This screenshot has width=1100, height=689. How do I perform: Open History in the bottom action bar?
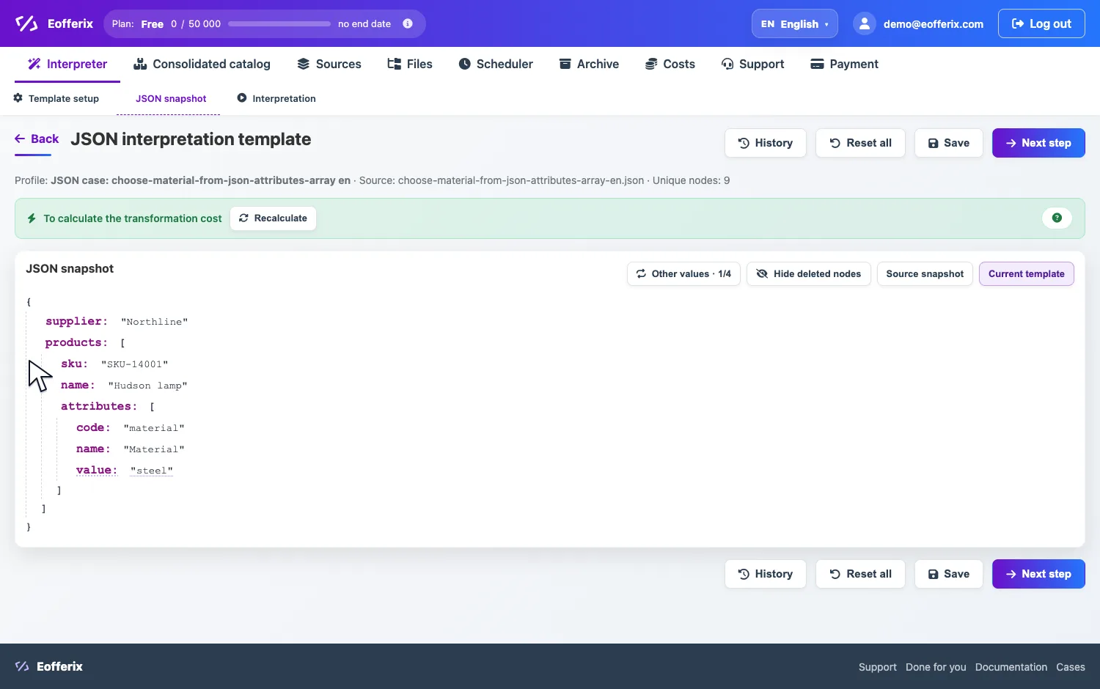coord(766,574)
